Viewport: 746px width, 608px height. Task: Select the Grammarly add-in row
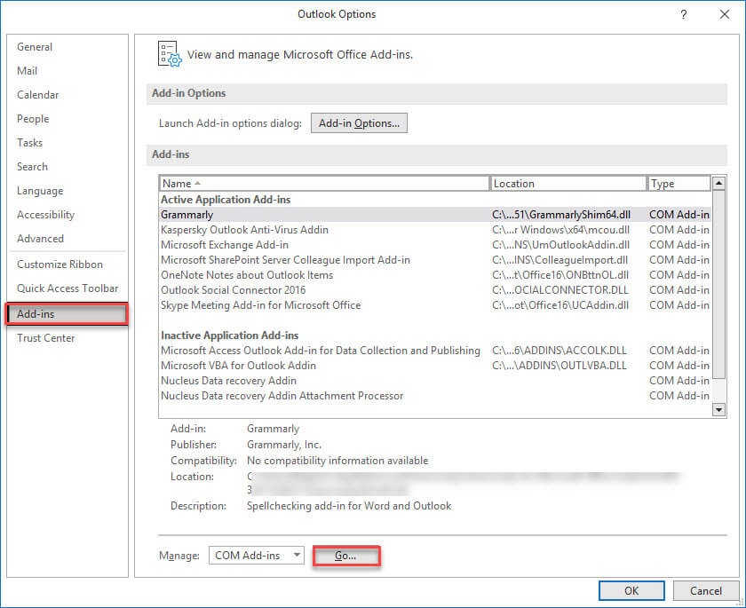[x=435, y=215]
